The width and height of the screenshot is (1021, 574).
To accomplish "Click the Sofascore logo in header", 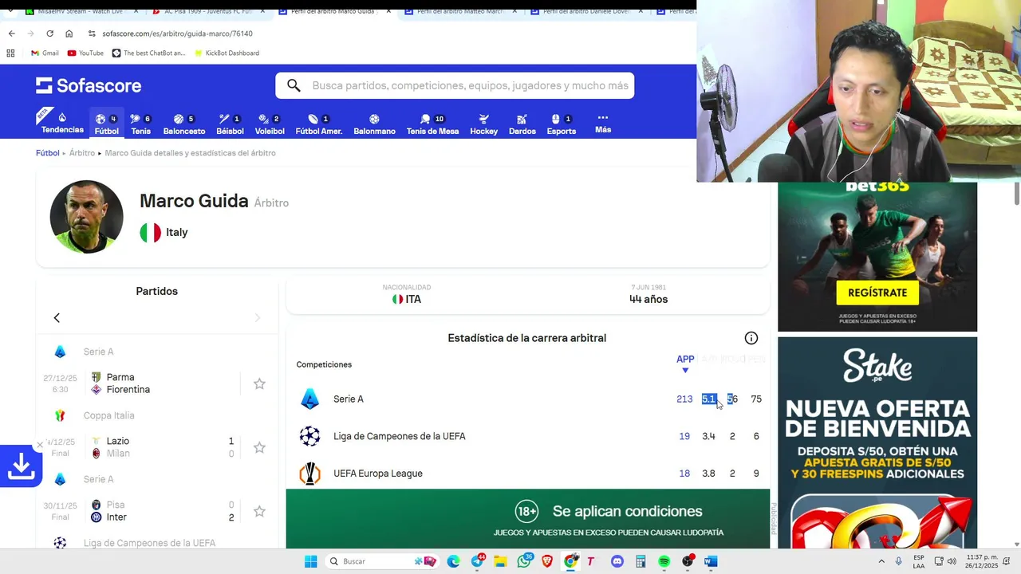I will click(x=89, y=85).
